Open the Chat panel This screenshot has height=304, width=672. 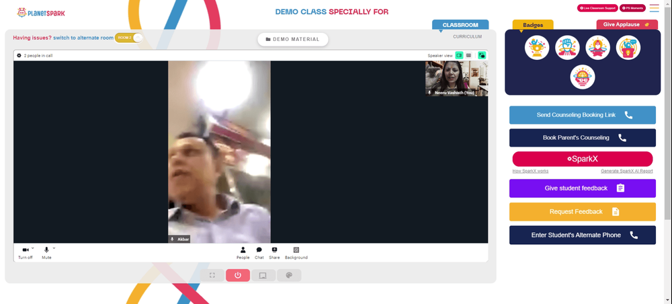[x=259, y=253]
